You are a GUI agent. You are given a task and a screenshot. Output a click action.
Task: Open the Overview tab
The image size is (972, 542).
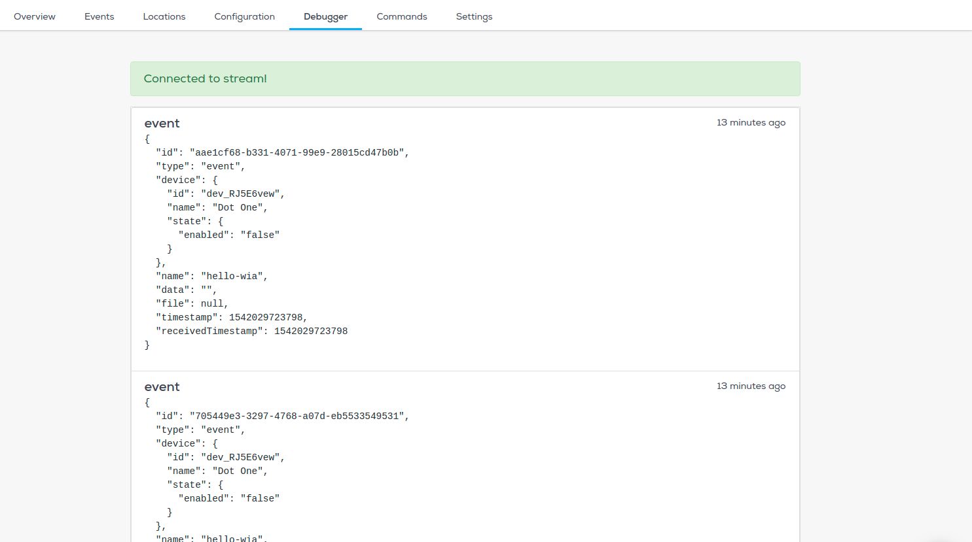pos(35,16)
